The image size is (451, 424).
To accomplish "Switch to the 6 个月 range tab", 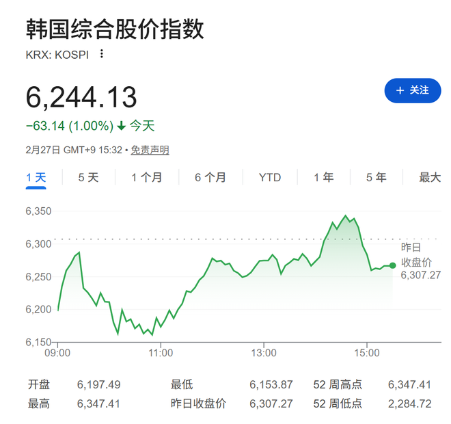I will pyautogui.click(x=210, y=178).
